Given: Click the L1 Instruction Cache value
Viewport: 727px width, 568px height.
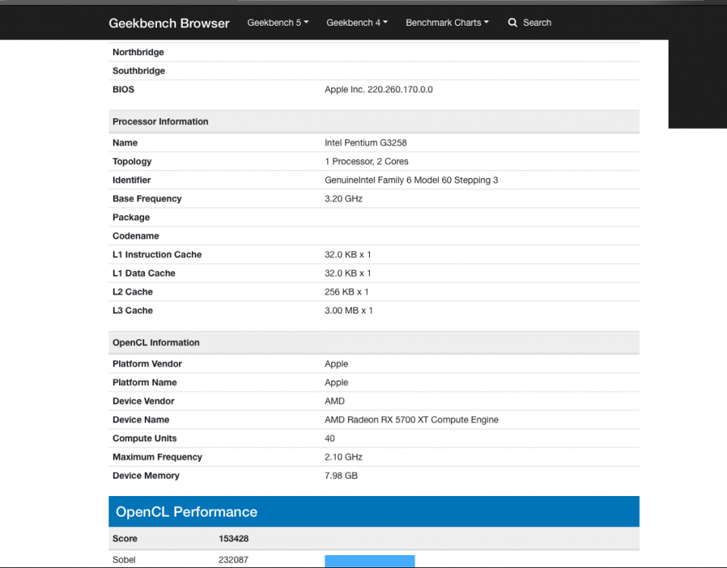Looking at the screenshot, I should tap(348, 254).
